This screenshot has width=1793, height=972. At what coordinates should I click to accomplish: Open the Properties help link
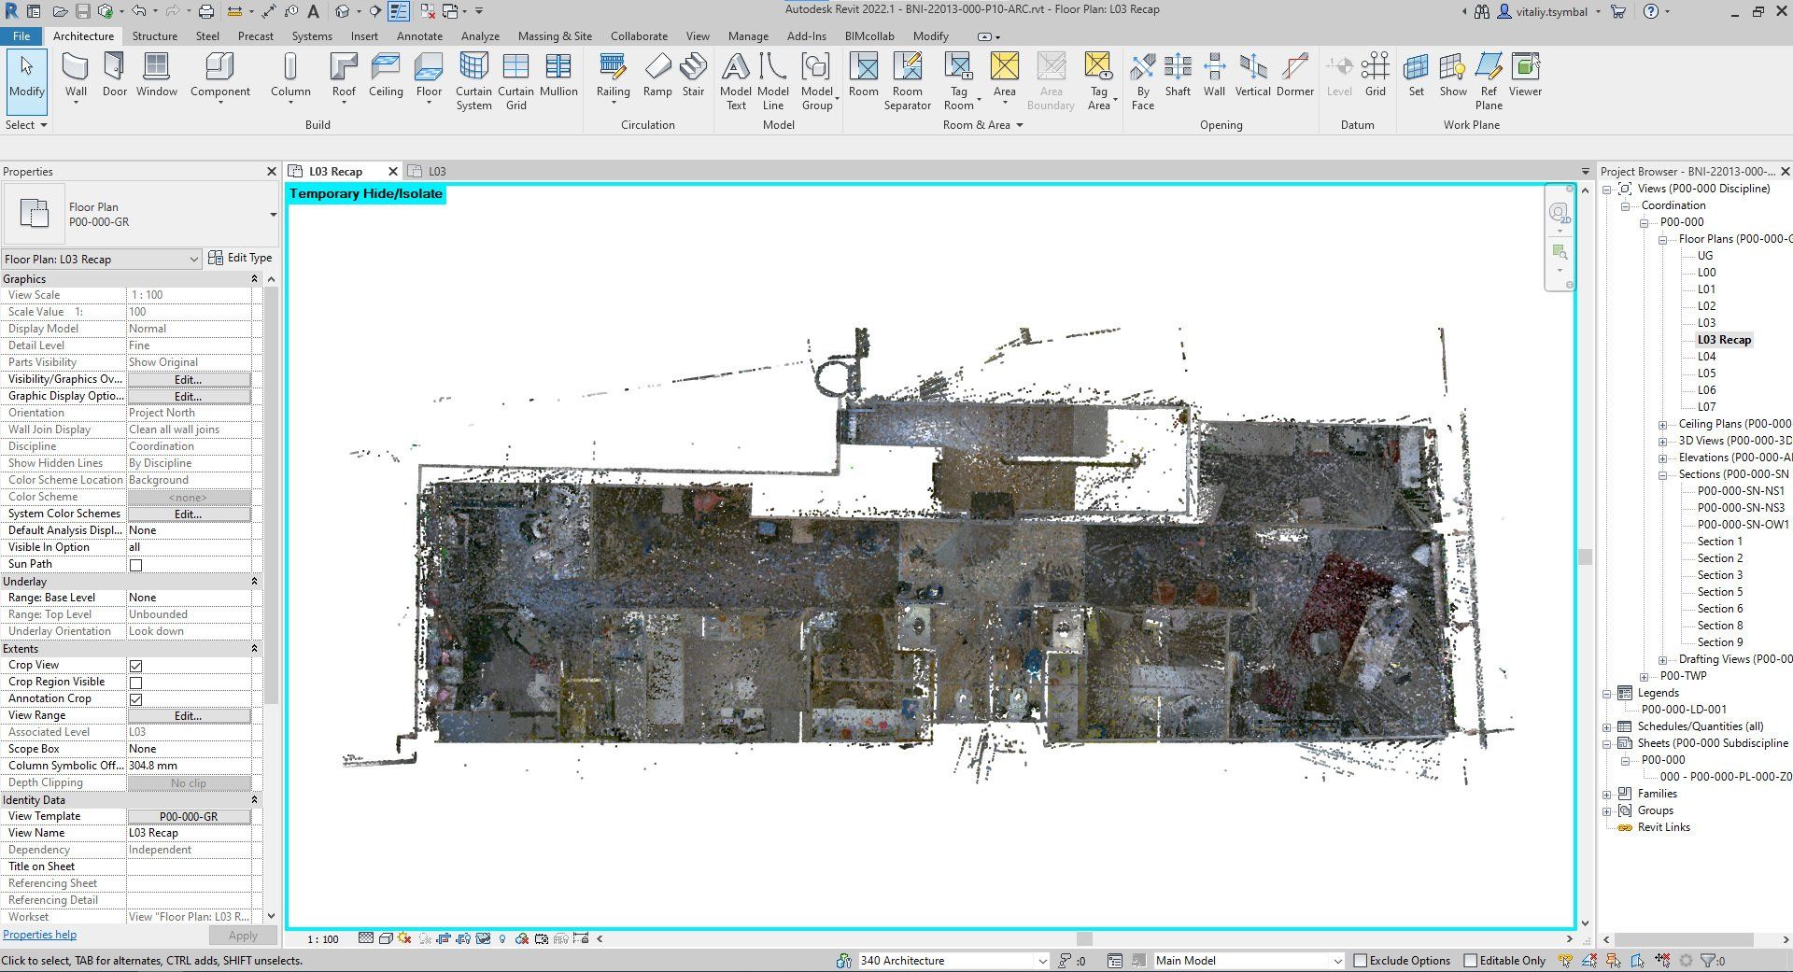[x=40, y=935]
